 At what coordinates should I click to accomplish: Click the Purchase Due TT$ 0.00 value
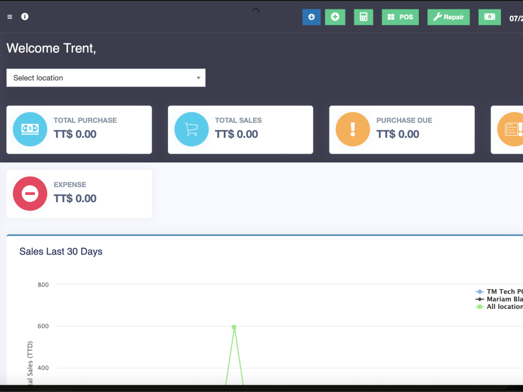tap(397, 134)
